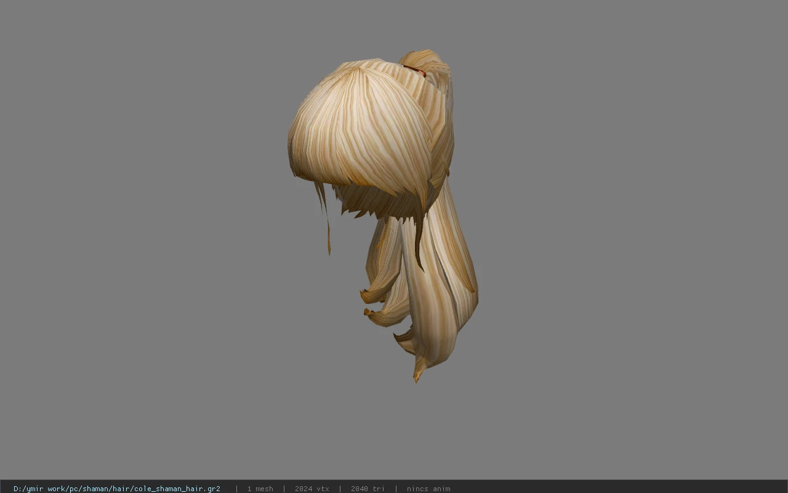The height and width of the screenshot is (493, 788).
Task: Click the '2040 tri' triangle count
Action: (368, 488)
